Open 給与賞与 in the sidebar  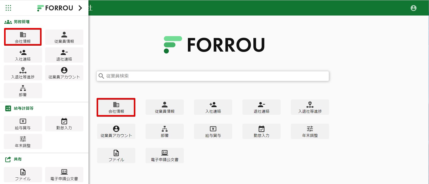pyautogui.click(x=23, y=124)
